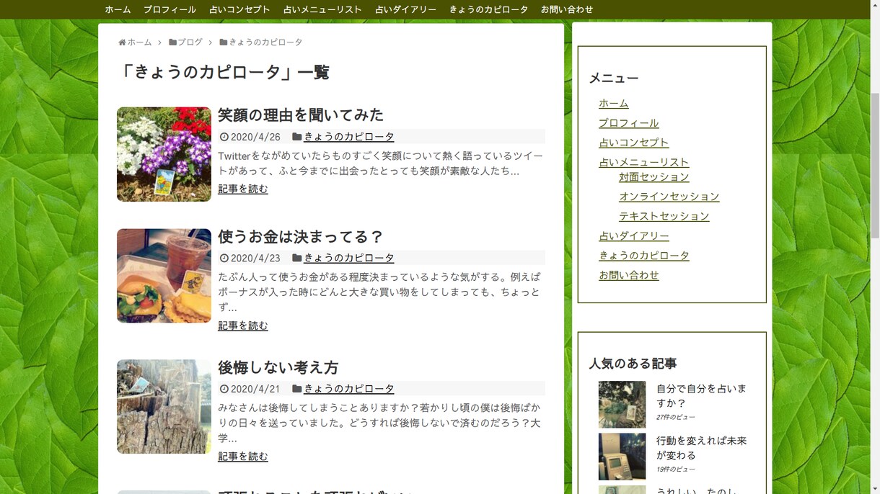The height and width of the screenshot is (494, 880).
Task: Click プロフィール in sidebar メニュー
Action: (629, 123)
